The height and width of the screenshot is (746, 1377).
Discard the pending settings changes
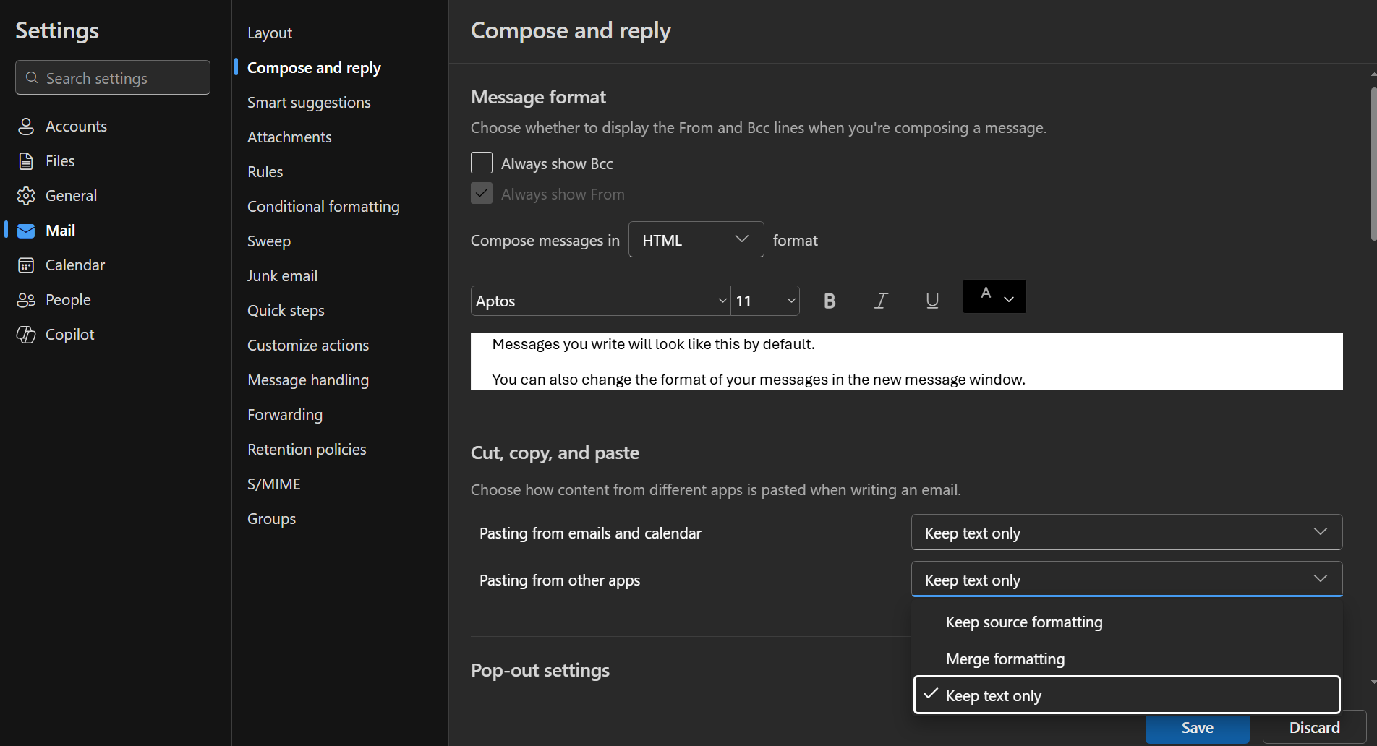[x=1313, y=727]
